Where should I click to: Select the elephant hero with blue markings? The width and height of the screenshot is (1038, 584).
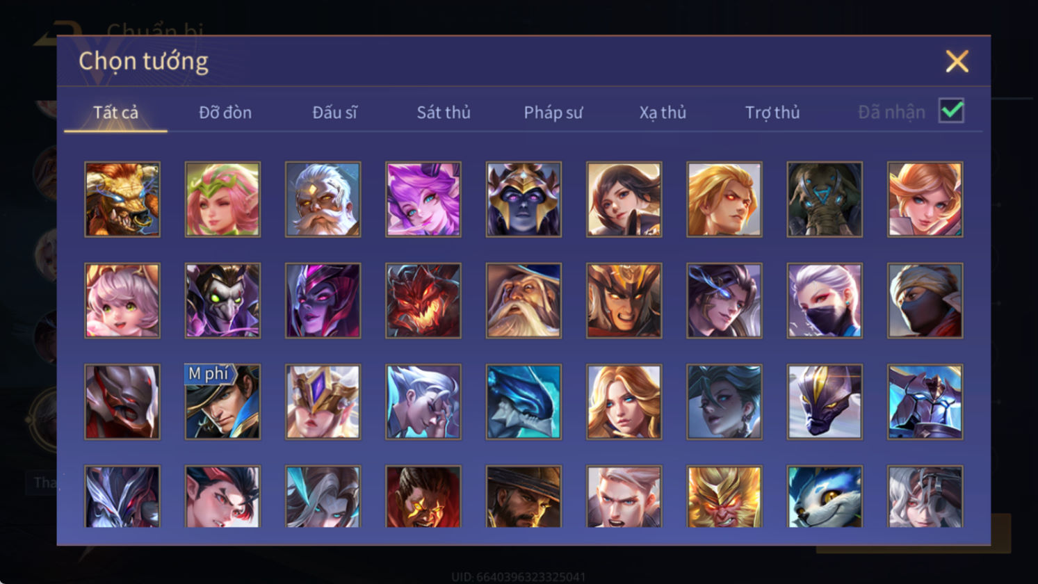[824, 200]
